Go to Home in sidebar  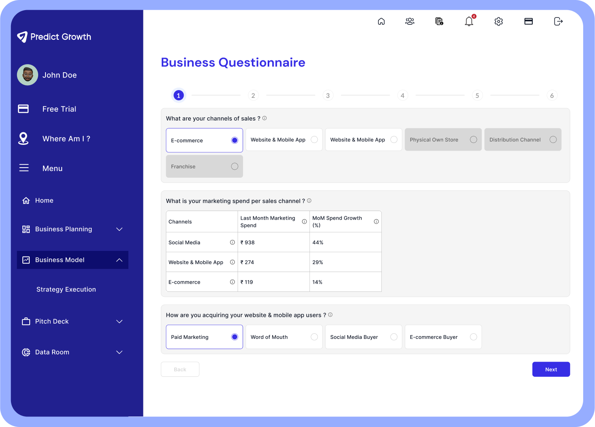pyautogui.click(x=44, y=201)
